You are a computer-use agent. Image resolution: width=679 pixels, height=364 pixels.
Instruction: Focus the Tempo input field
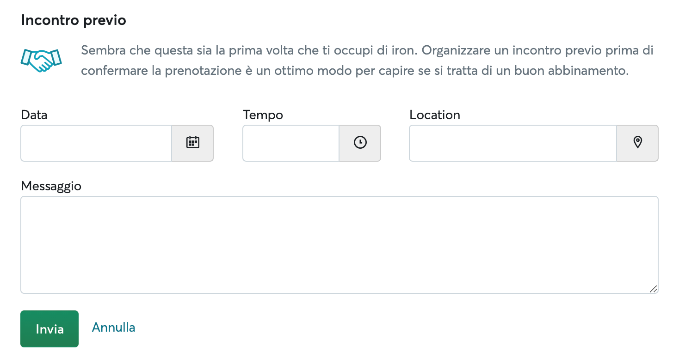click(x=291, y=143)
